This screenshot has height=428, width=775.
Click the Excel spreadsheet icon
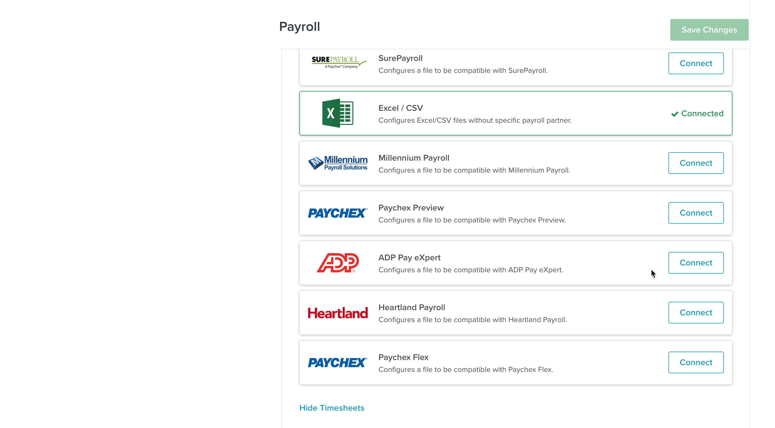pyautogui.click(x=338, y=113)
